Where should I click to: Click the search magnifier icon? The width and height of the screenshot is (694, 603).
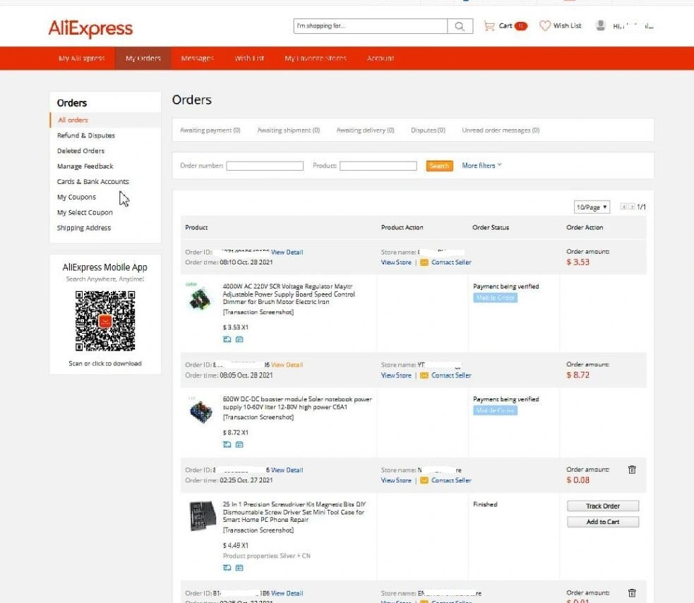pyautogui.click(x=460, y=26)
